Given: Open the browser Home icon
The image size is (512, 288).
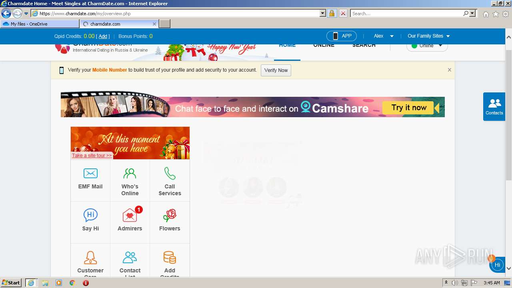Looking at the screenshot, I should (x=486, y=14).
